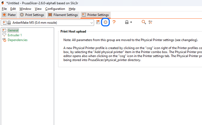Click the Printer Settings tab

coord(95,15)
